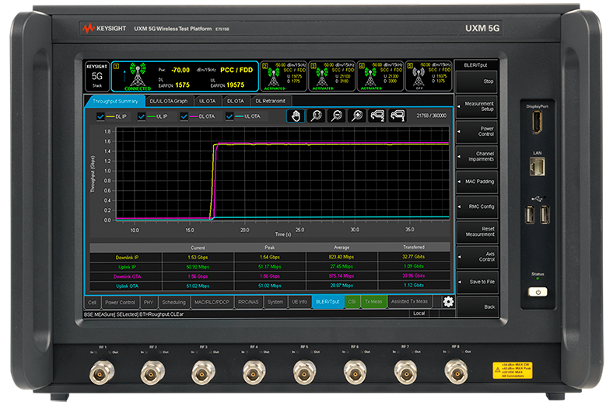
Task: Click the UL EARFCN value 19575
Action: 236,85
